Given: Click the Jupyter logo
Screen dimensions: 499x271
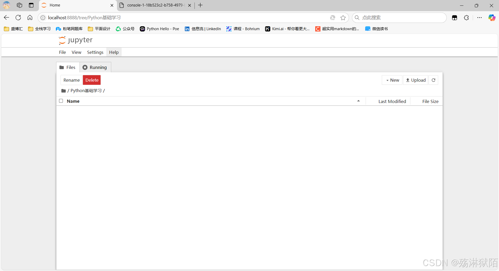Looking at the screenshot, I should coord(76,40).
